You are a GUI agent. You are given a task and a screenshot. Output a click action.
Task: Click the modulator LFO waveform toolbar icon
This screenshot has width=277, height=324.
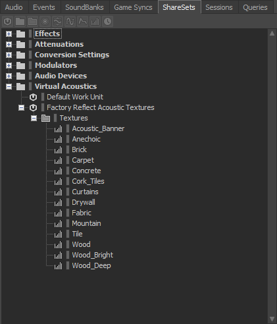70,22
